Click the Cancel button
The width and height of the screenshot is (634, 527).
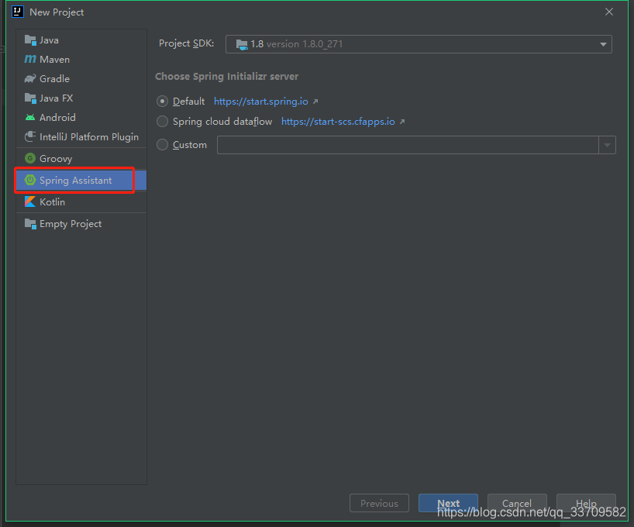pyautogui.click(x=517, y=503)
